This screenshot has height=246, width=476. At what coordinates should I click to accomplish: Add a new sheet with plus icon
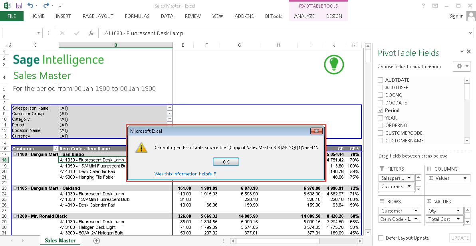coord(97,240)
